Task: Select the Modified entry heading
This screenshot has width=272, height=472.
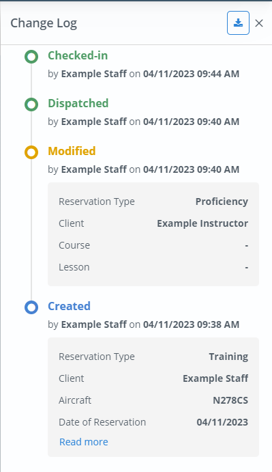Action: (72, 151)
